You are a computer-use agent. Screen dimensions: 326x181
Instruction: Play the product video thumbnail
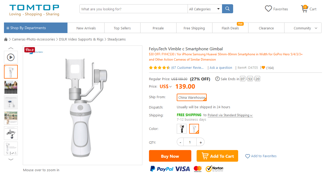pos(11,57)
